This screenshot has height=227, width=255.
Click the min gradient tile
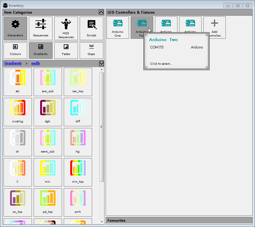tap(48, 172)
